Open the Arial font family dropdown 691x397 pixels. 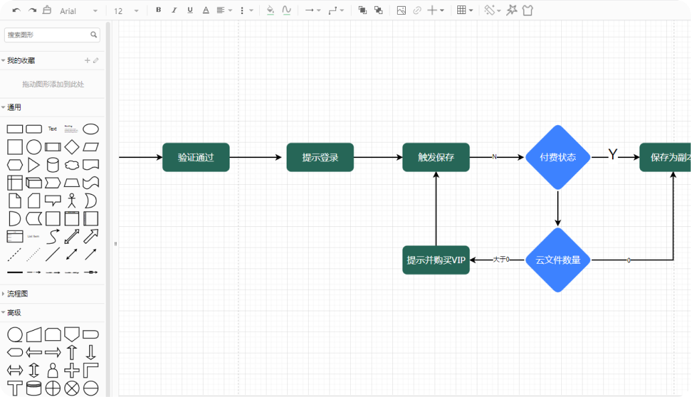click(x=78, y=11)
